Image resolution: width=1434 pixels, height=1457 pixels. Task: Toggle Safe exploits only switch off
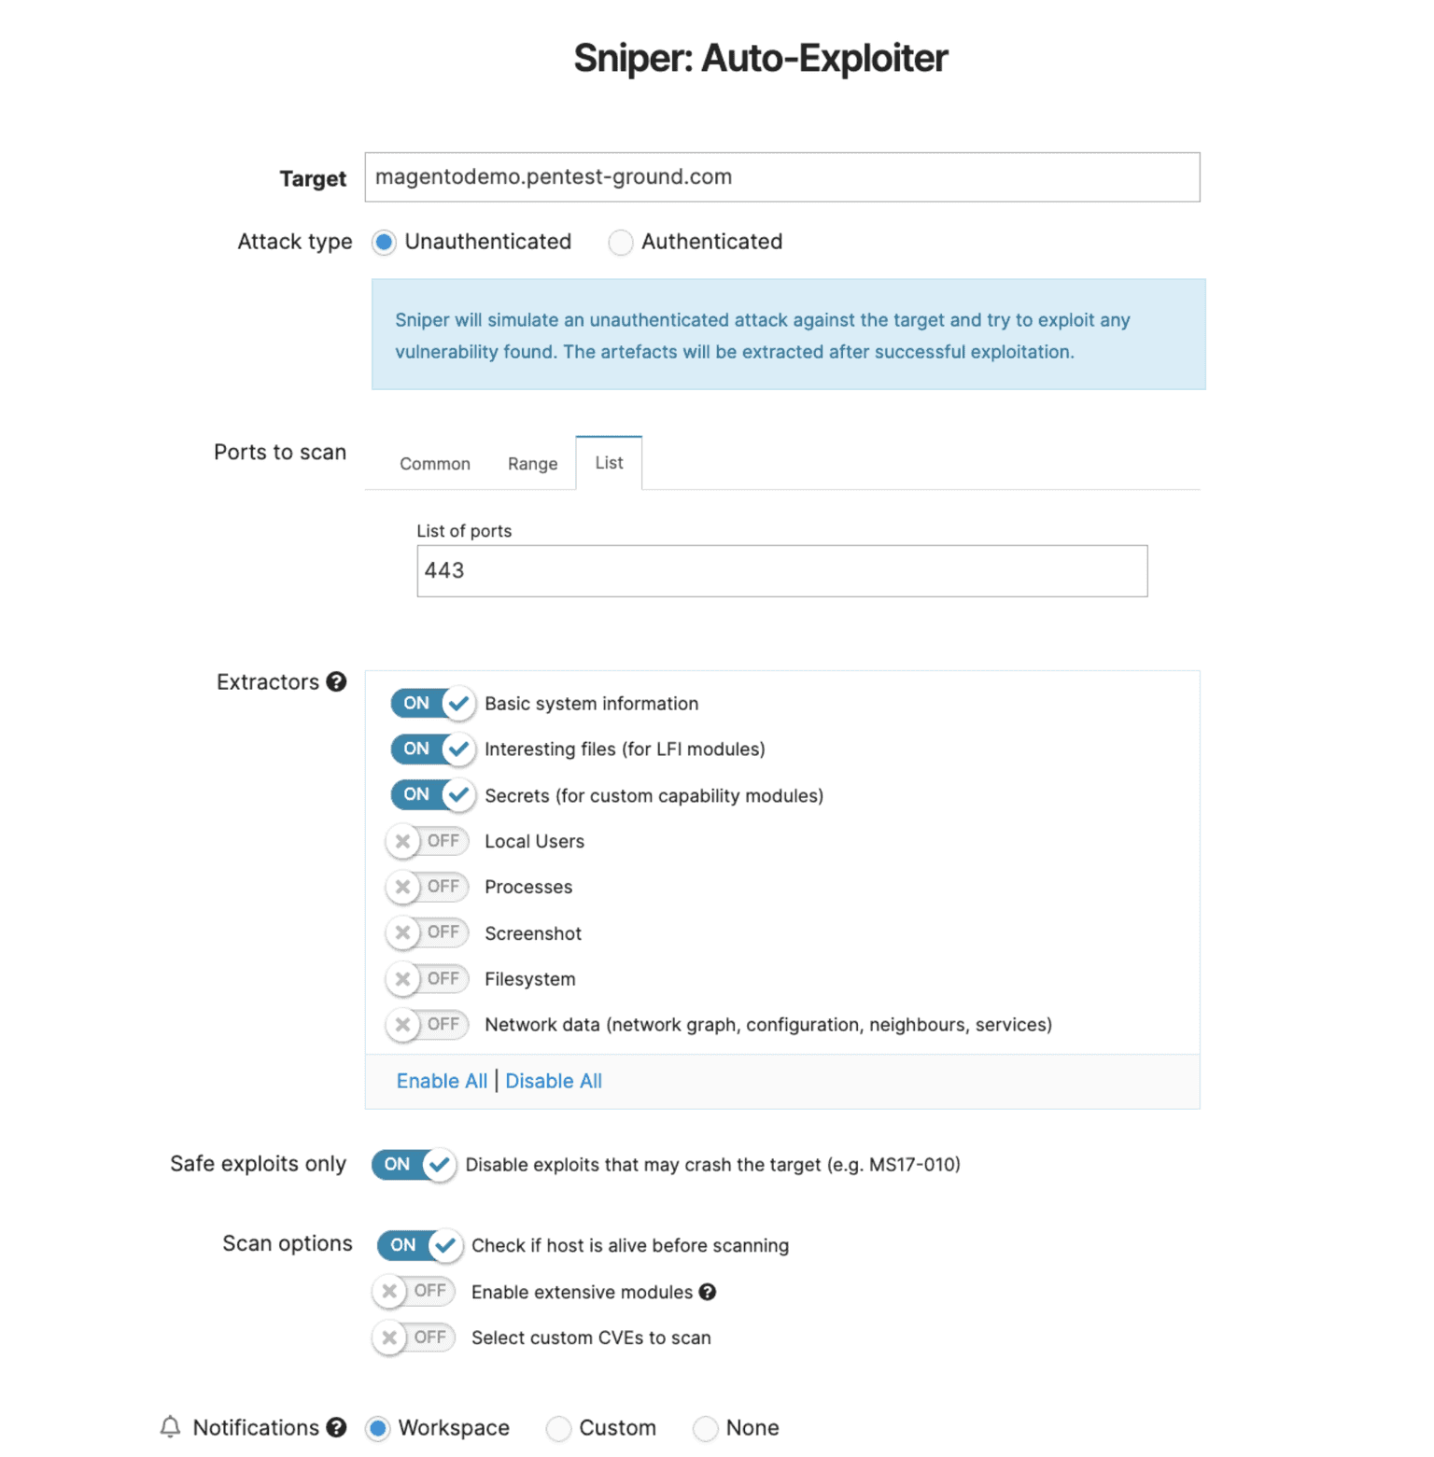pyautogui.click(x=414, y=1164)
